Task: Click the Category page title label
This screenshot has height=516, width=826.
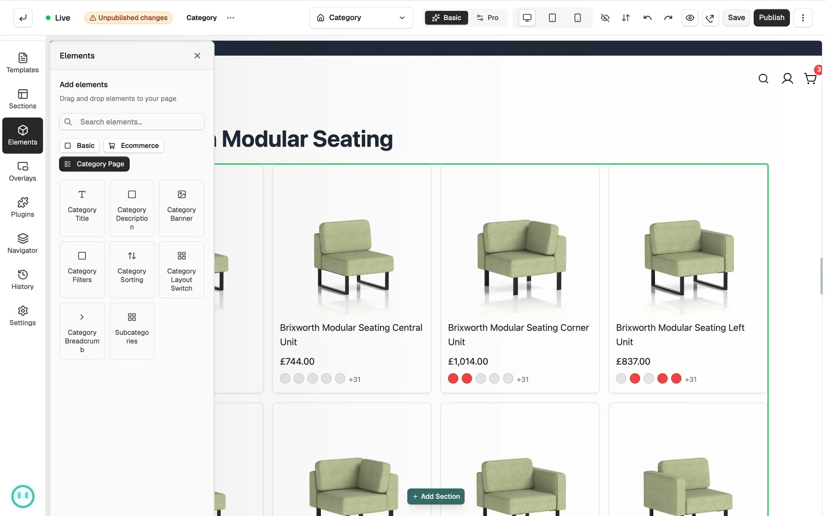Action: point(202,18)
